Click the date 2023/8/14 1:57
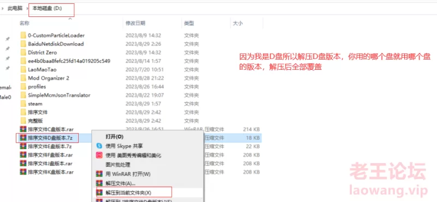 tap(143, 61)
